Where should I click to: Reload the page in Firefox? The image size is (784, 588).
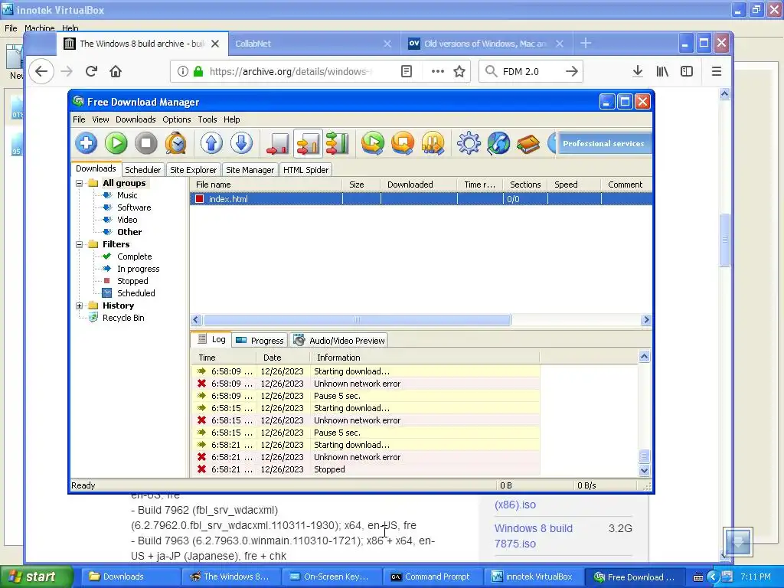(x=91, y=71)
